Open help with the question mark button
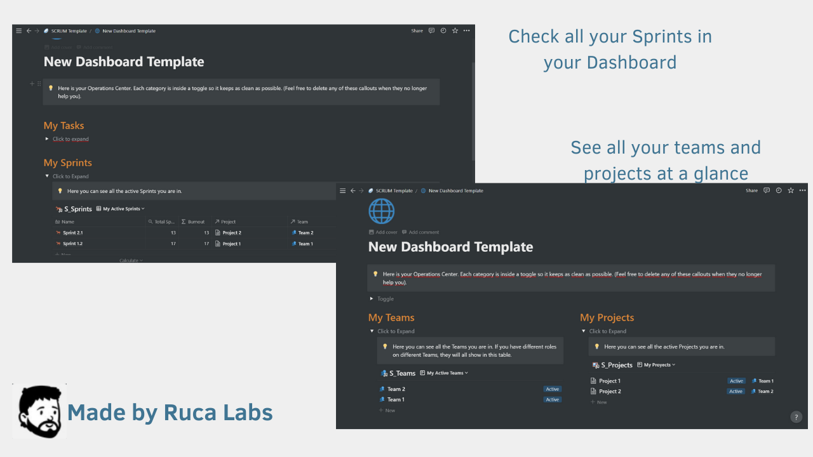This screenshot has height=457, width=813. (x=796, y=417)
